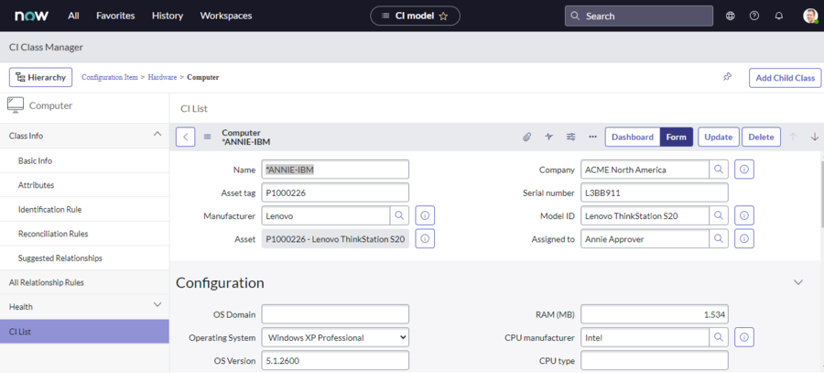Show Model ID record info icon
Image resolution: width=824 pixels, height=373 pixels.
coord(744,215)
